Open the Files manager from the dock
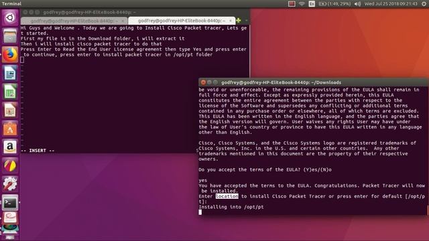This screenshot has height=241, width=429. 10,36
